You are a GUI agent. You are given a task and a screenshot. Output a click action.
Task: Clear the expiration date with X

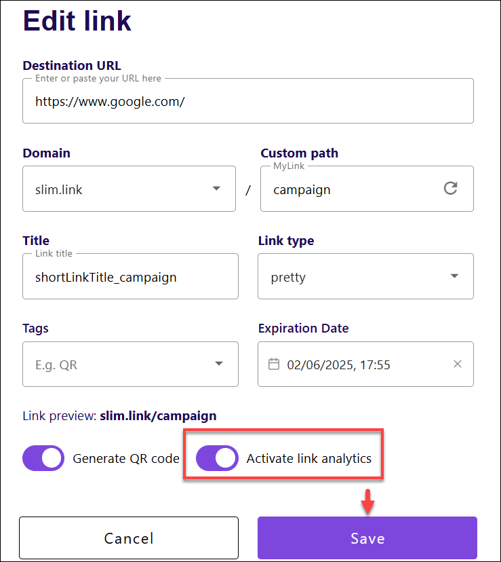[458, 364]
